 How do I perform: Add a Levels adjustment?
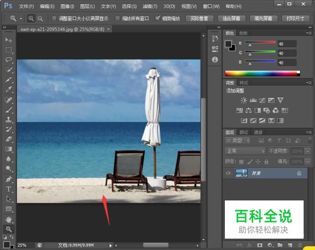[253, 100]
